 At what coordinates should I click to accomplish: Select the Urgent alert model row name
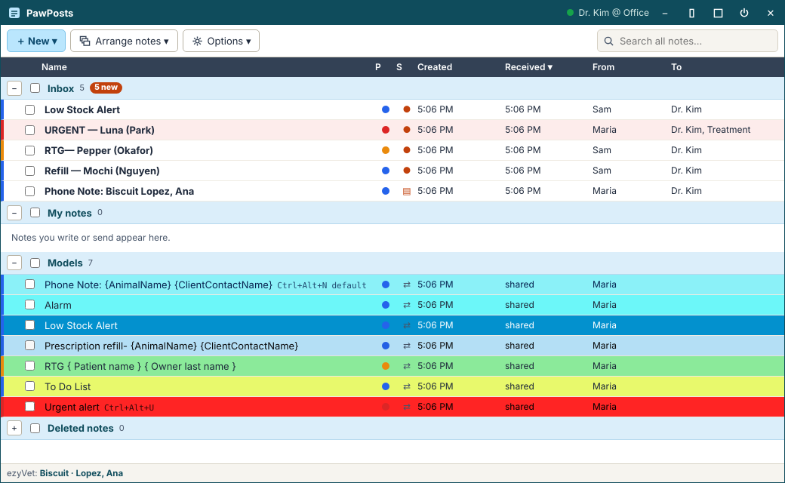[x=72, y=407]
